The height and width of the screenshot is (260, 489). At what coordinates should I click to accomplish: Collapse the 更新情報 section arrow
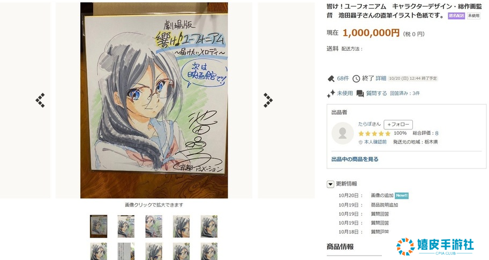tap(330, 184)
